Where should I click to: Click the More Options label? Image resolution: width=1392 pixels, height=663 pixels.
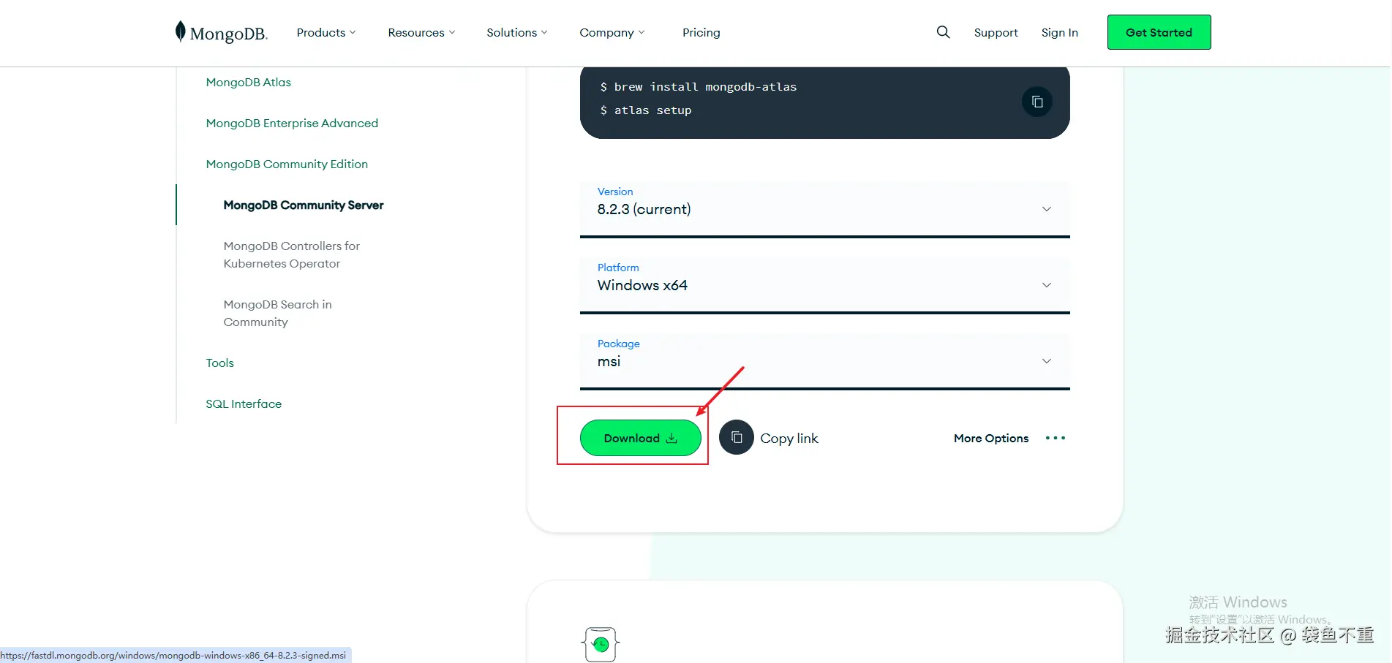(x=991, y=438)
